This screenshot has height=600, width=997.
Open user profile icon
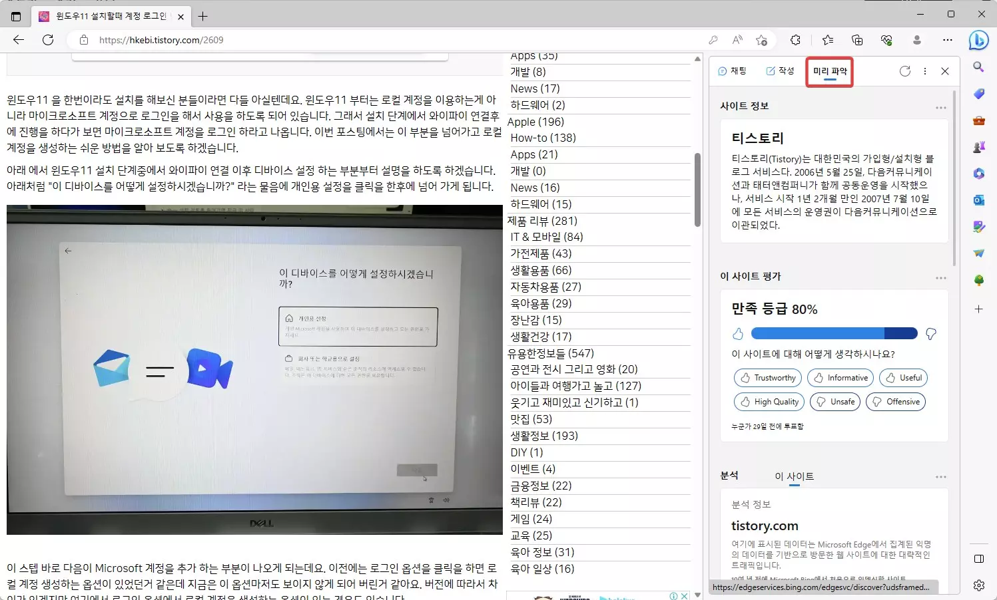pos(917,40)
